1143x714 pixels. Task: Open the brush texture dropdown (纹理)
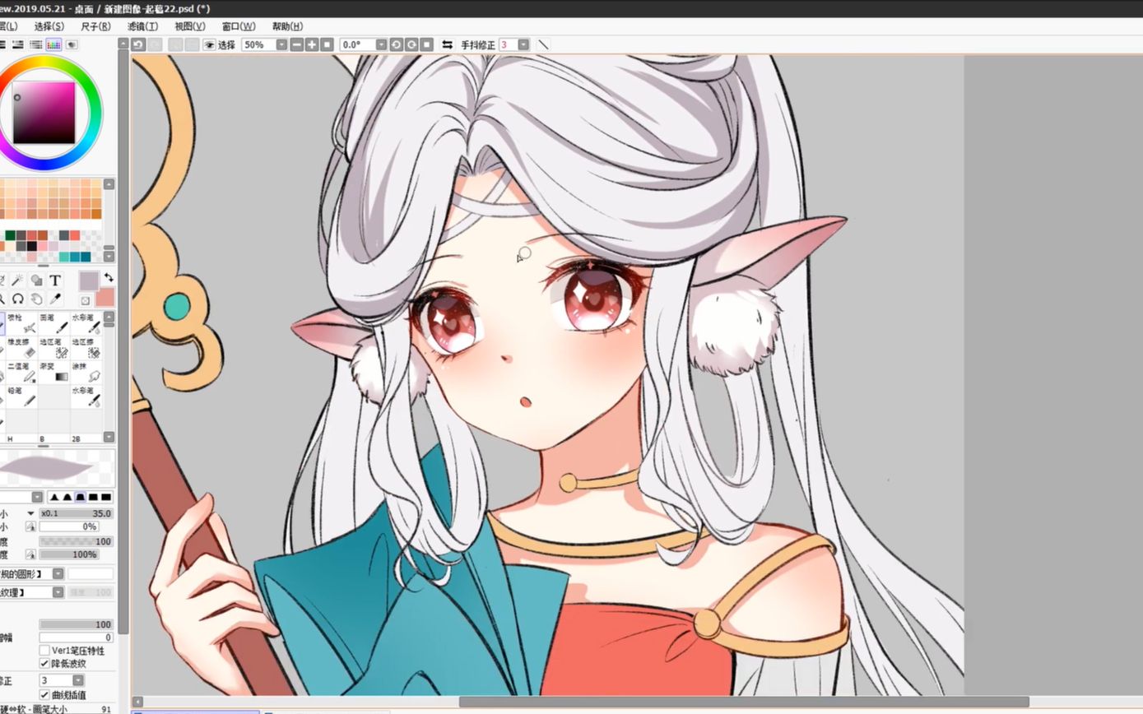point(58,592)
